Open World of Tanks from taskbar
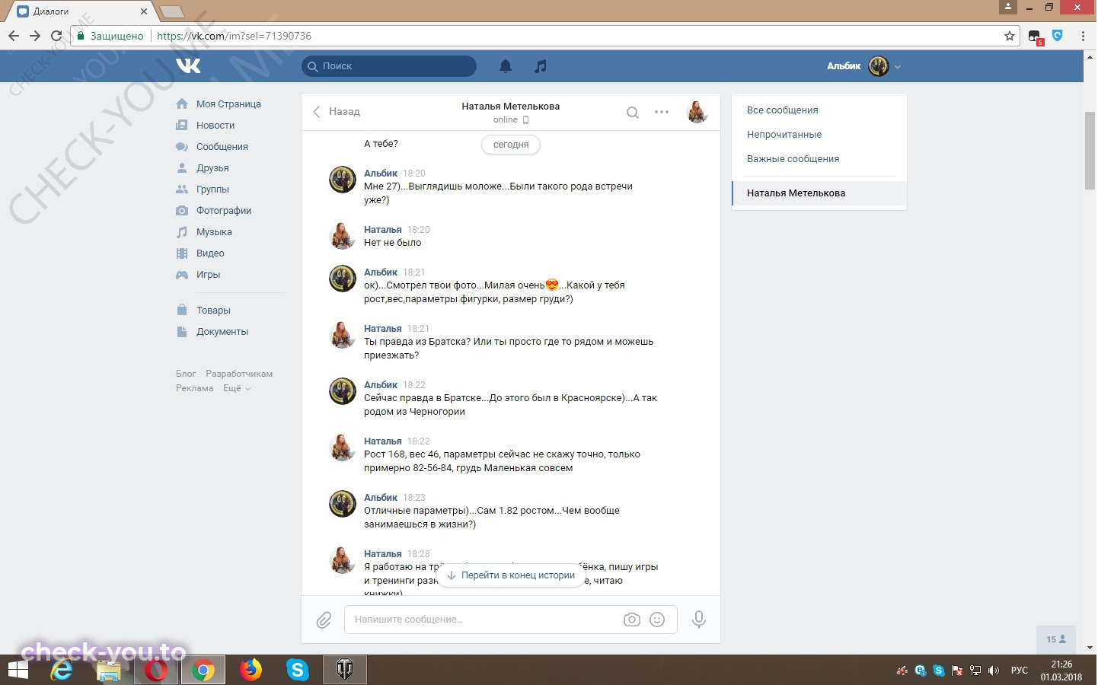Screen dimensions: 1098x685 (345, 671)
